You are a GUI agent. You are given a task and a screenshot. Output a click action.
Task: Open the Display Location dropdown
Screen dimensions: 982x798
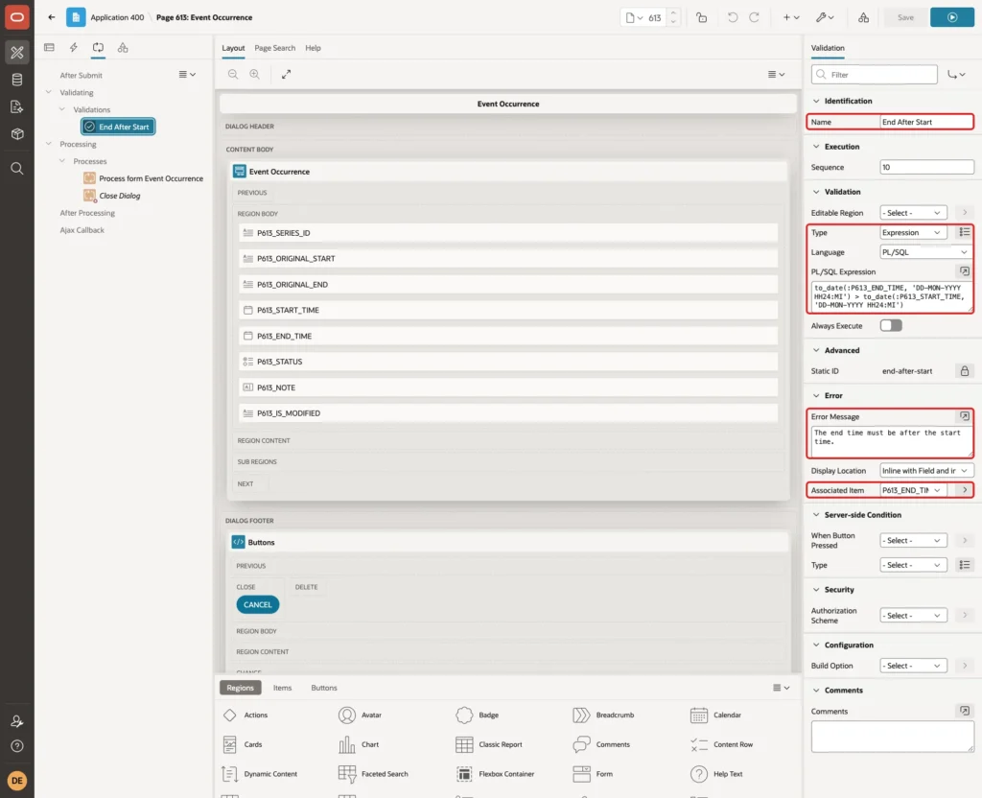pos(926,470)
